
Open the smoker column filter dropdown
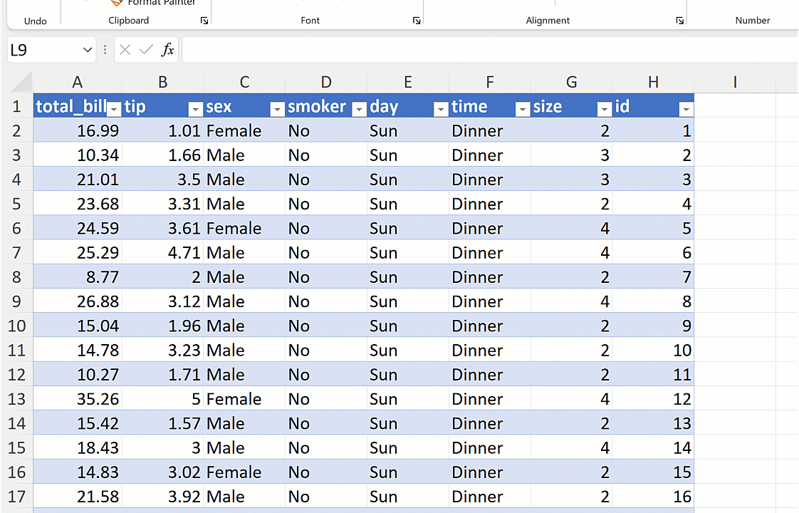point(359,108)
